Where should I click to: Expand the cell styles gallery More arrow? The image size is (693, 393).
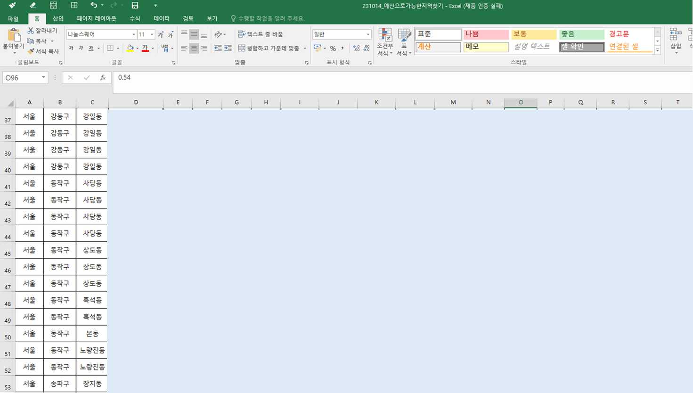coord(658,50)
